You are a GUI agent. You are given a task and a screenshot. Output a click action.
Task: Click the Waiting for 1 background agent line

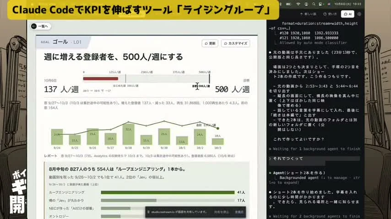315,149
